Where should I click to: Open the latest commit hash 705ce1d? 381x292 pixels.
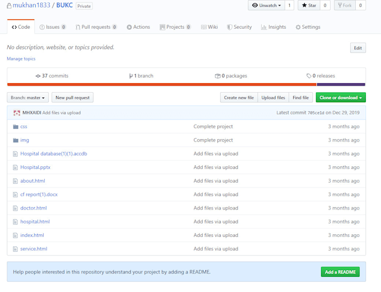315,113
